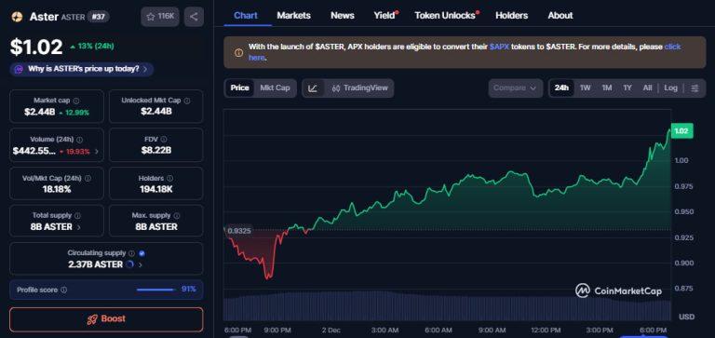Select the 1Y time range
Image resolution: width=715 pixels, height=338 pixels.
point(627,88)
